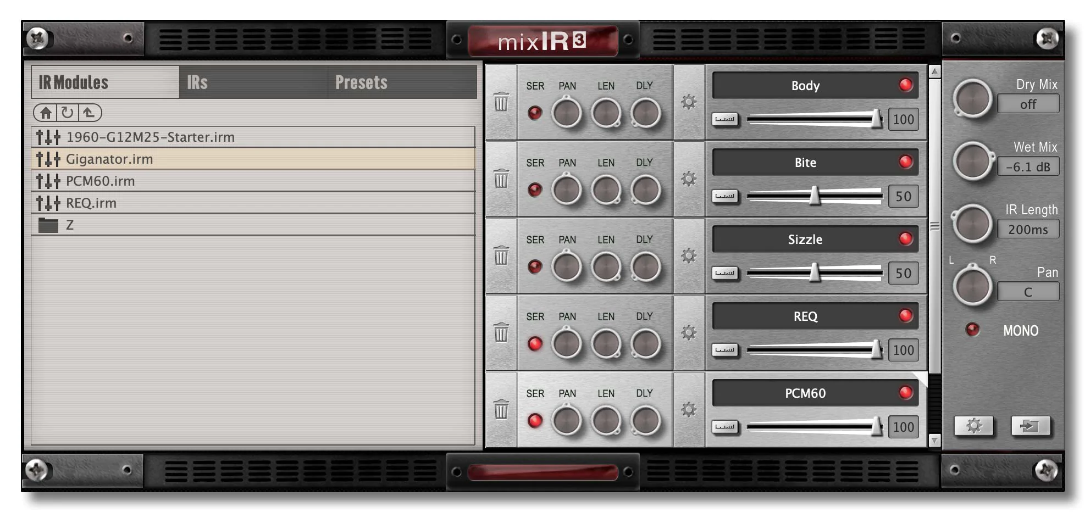Toggle the MONO LED switch
This screenshot has width=1085, height=512.
972,330
